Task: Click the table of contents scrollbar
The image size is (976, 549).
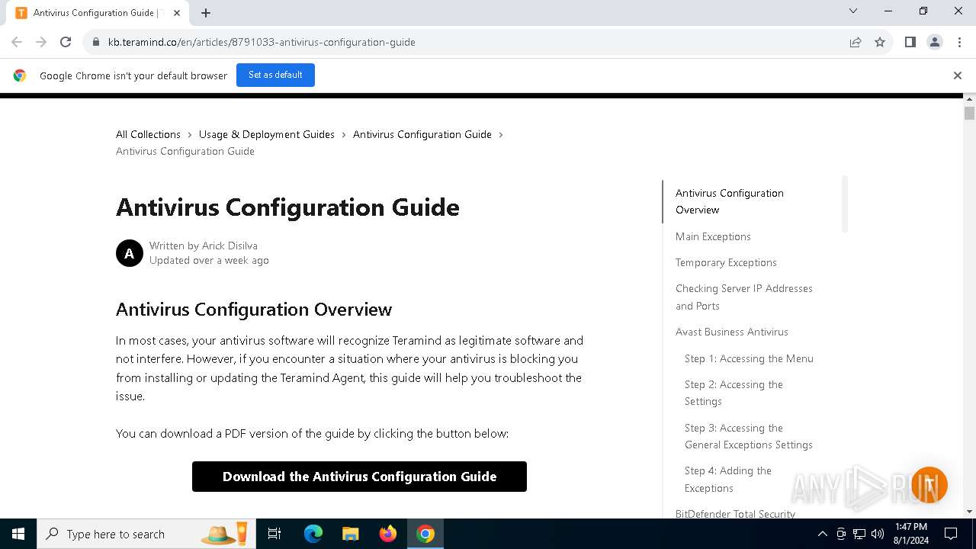Action: 844,204
